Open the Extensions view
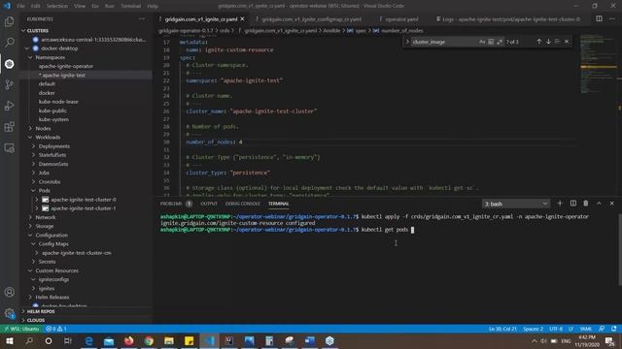The height and width of the screenshot is (349, 622). pos(9,127)
